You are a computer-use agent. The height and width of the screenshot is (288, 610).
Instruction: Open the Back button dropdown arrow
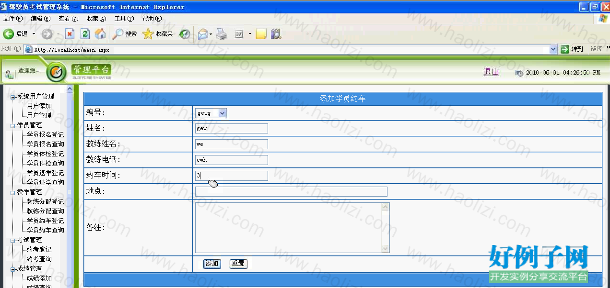point(34,34)
